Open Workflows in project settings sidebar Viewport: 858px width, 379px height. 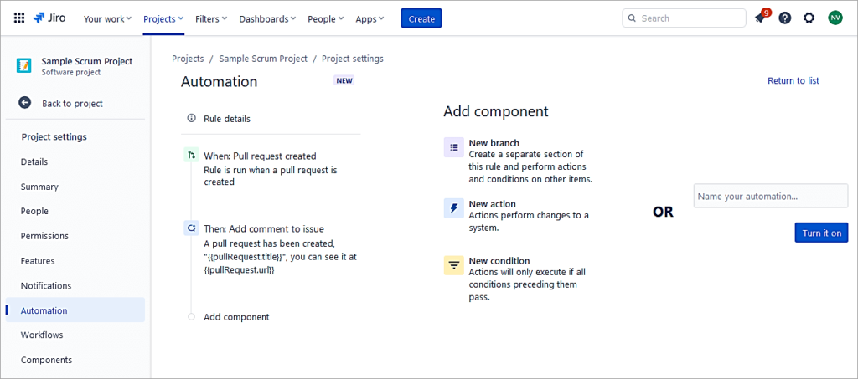pos(42,335)
